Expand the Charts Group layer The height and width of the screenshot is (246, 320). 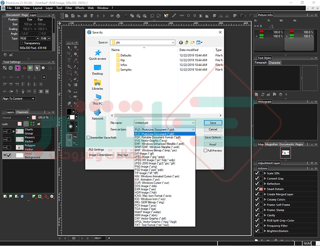tap(14, 131)
